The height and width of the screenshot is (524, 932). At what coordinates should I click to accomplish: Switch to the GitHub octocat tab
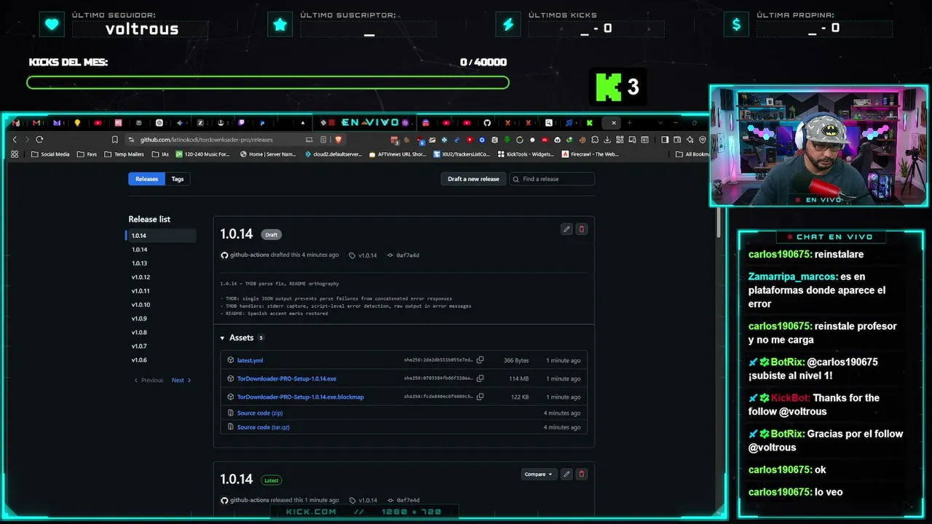tap(487, 123)
